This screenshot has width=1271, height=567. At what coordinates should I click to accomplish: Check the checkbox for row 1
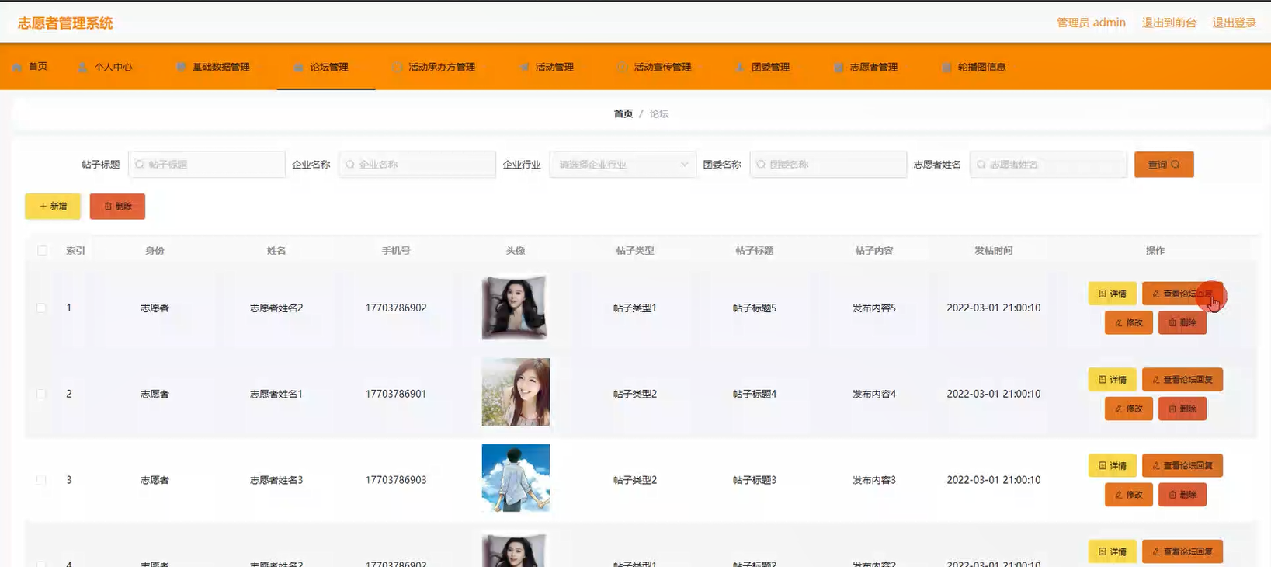41,308
